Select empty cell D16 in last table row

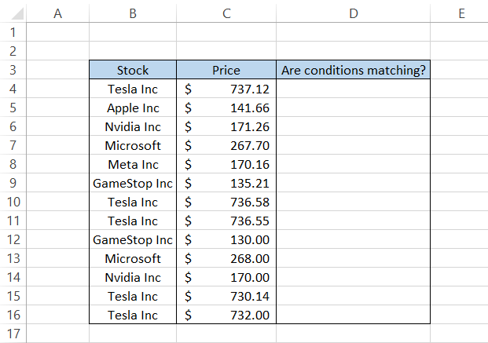[x=354, y=316]
